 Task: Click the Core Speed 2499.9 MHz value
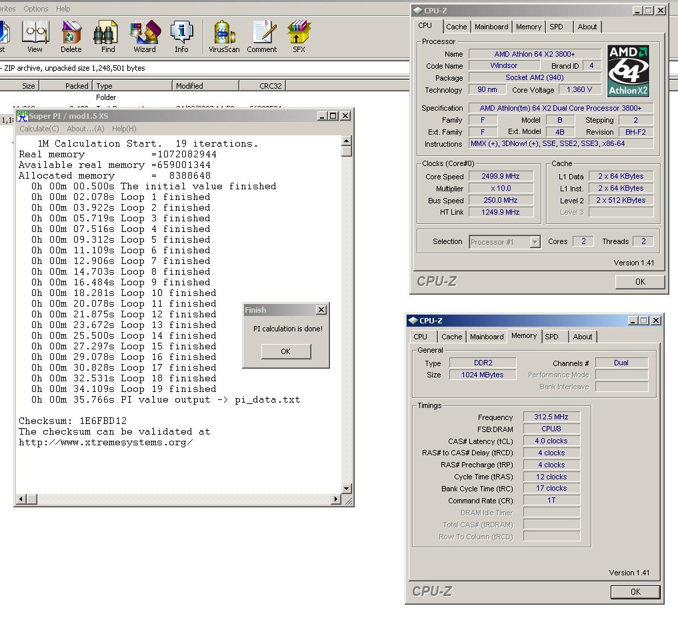501,177
